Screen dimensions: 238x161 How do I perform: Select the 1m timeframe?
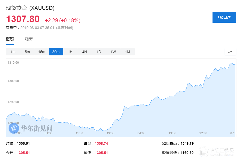(13, 52)
